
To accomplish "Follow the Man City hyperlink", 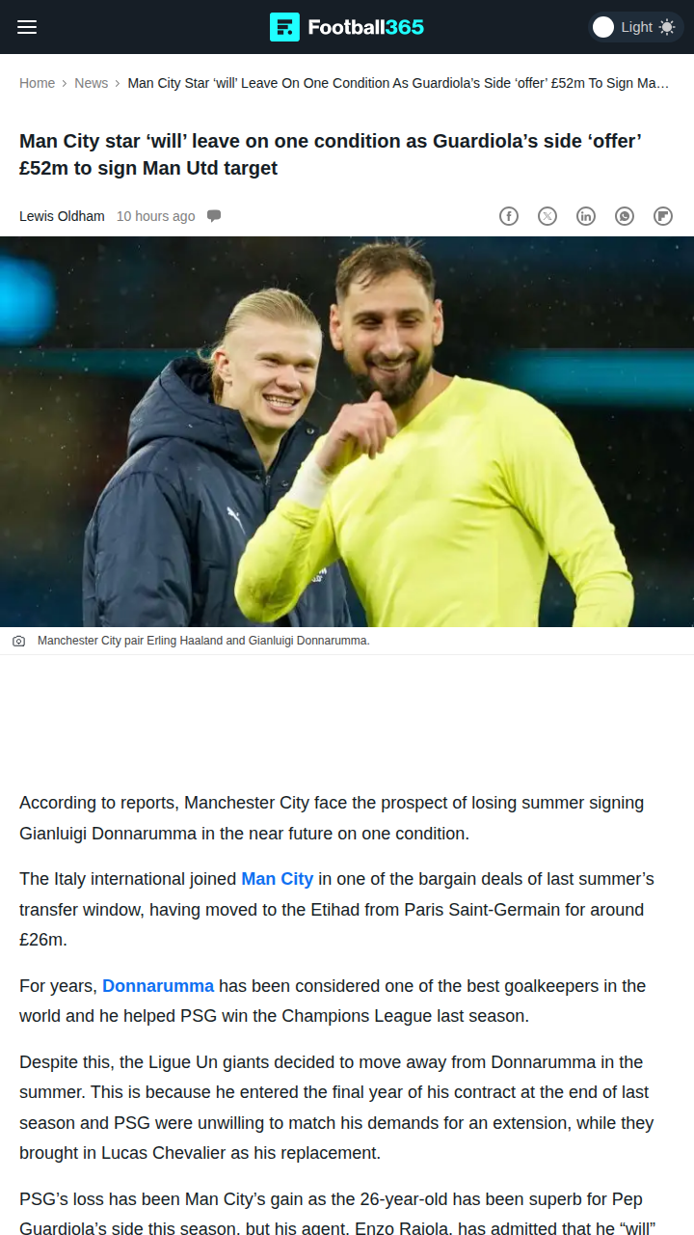I will point(278,879).
